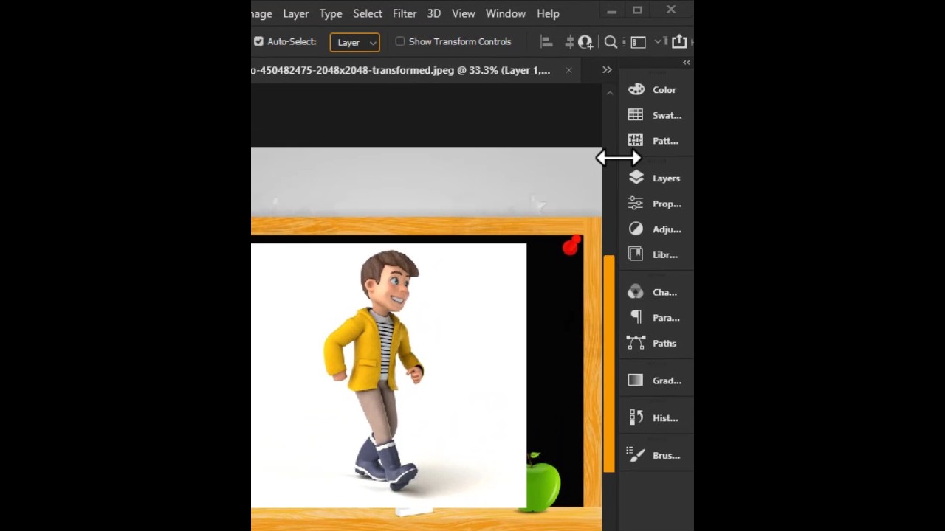Viewport: 945px width, 531px height.
Task: Click the align left edges icon
Action: tap(546, 42)
